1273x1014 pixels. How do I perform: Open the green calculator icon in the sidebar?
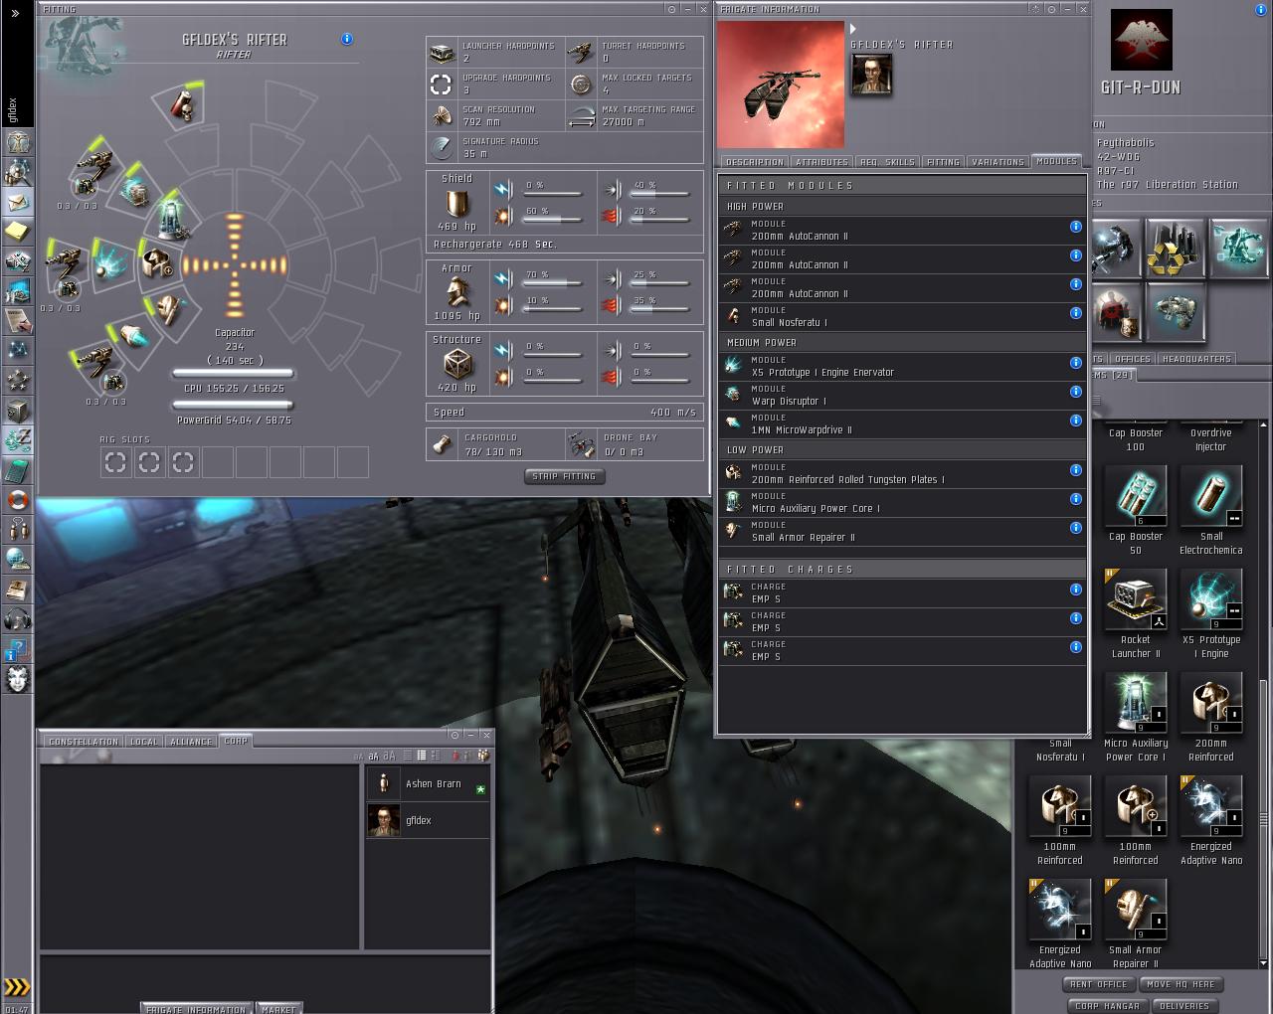tap(18, 470)
